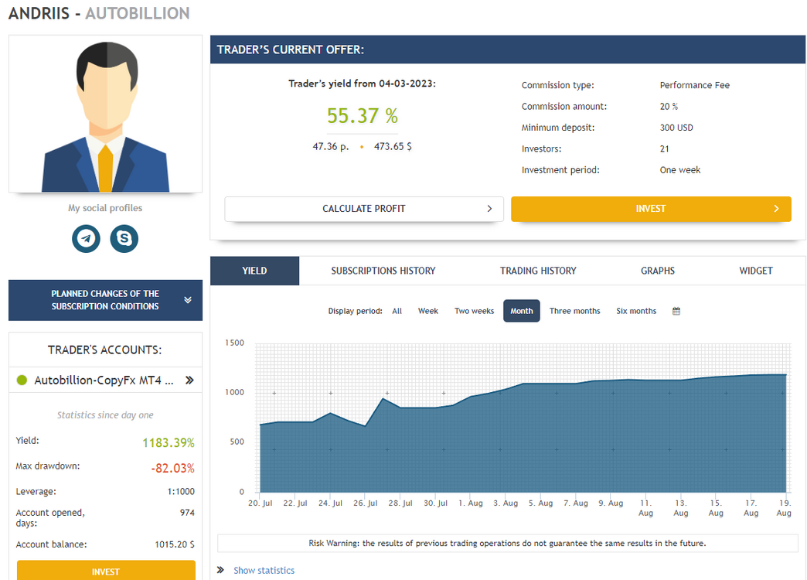Click the 20 % commission amount value
This screenshot has height=580, width=807.
coord(669,106)
